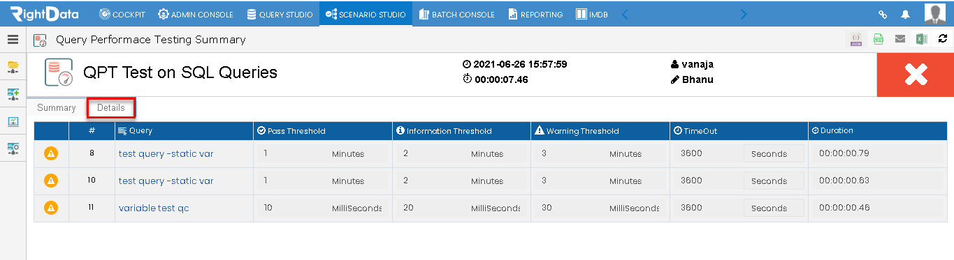The height and width of the screenshot is (260, 954).
Task: Open timeout Seconds unit for query 8
Action: [774, 153]
